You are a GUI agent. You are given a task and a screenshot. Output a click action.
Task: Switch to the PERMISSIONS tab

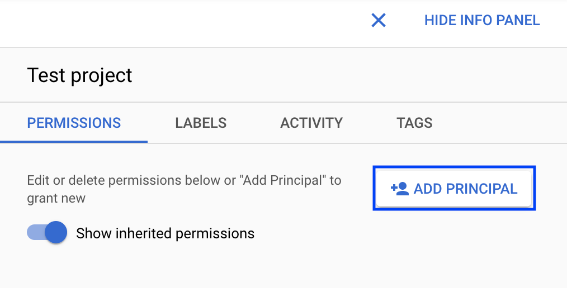[74, 123]
